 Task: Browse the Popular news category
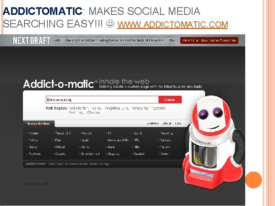[x=34, y=133]
